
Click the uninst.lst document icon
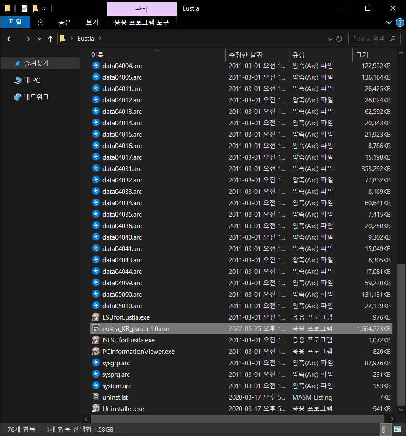tap(96, 397)
